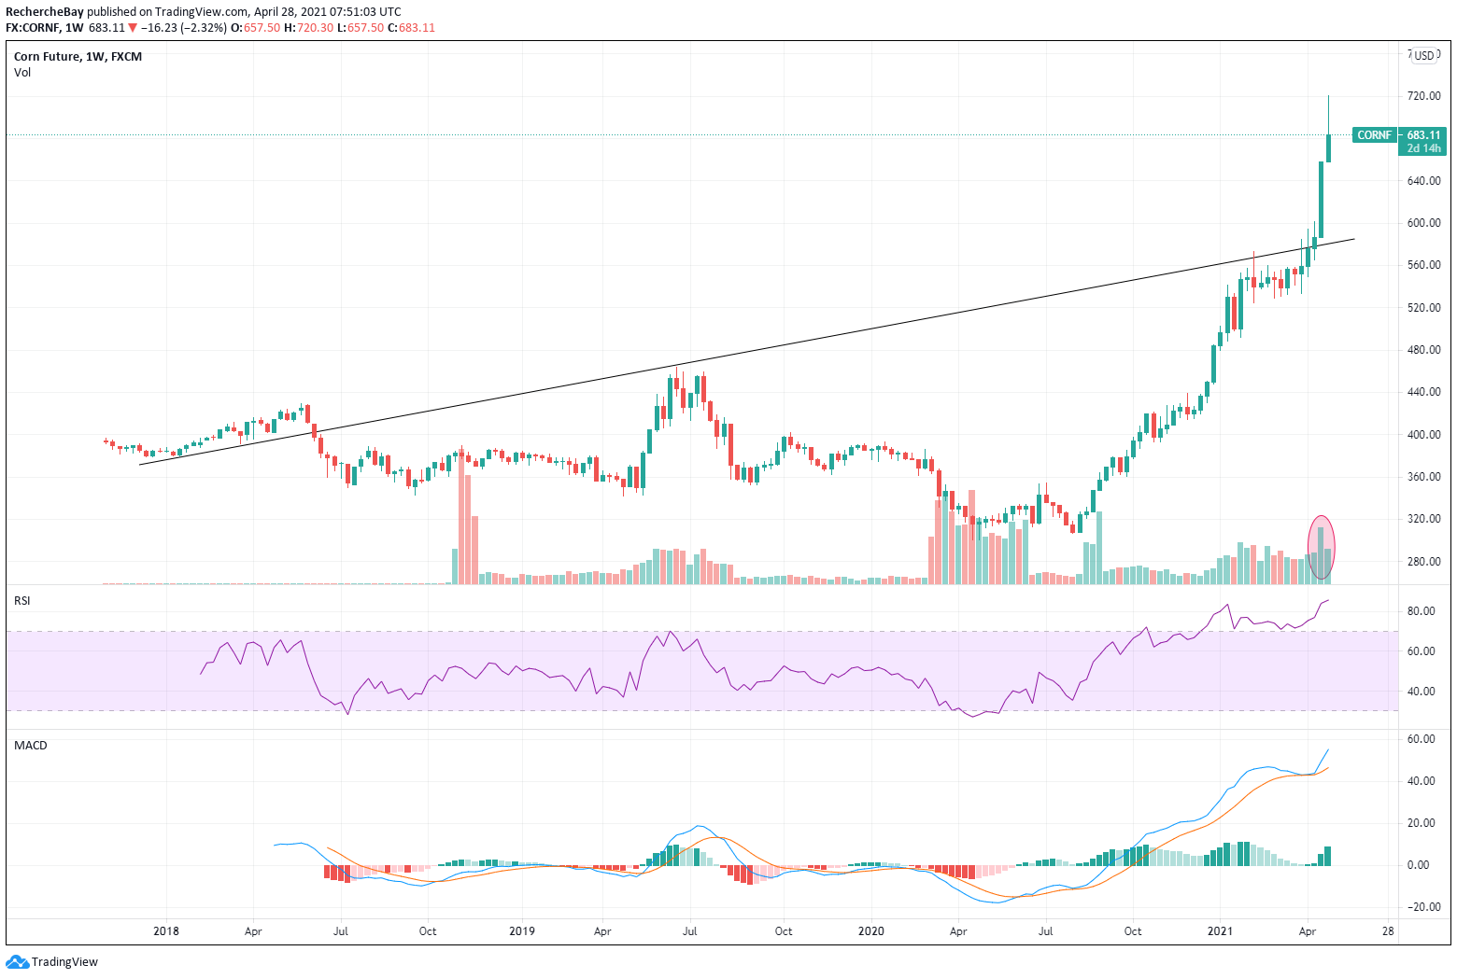
Task: Click the '0.00' label on MACD axis
Action: pyautogui.click(x=1419, y=865)
